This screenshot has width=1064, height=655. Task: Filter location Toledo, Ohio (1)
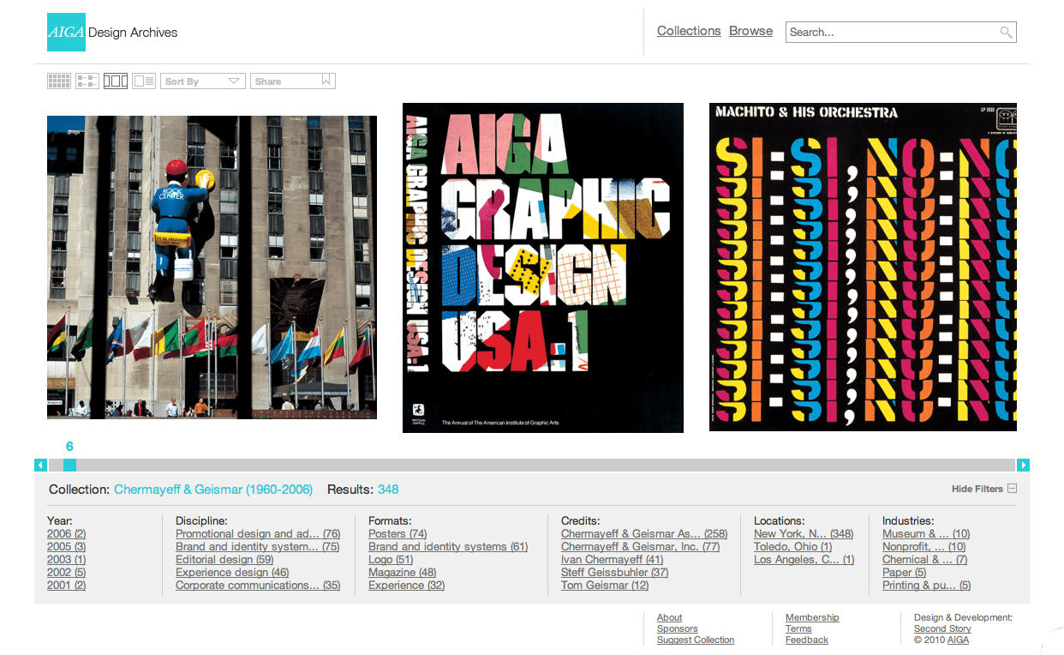click(793, 547)
